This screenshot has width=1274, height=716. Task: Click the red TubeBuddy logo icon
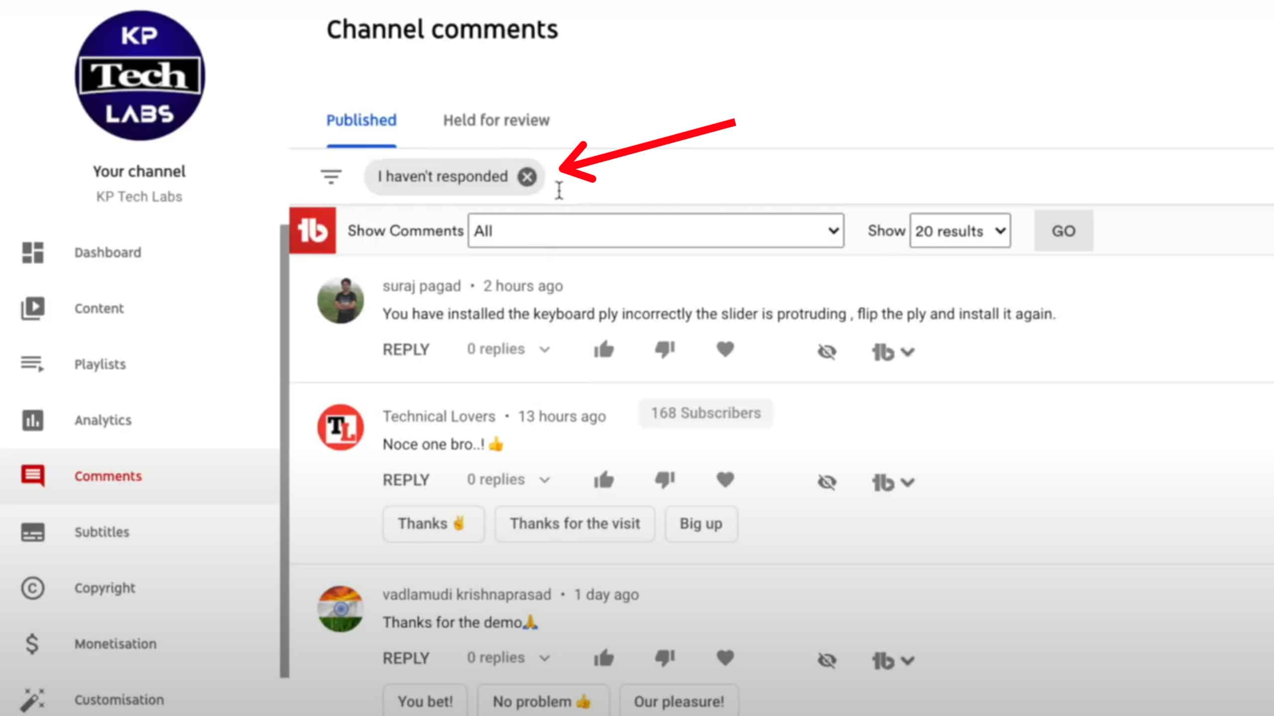point(313,231)
